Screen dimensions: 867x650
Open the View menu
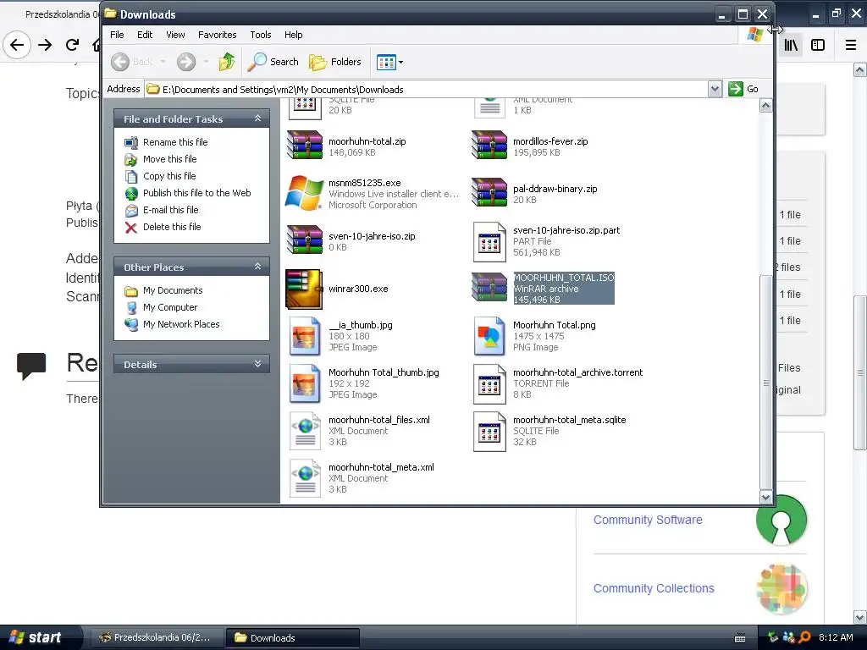175,34
